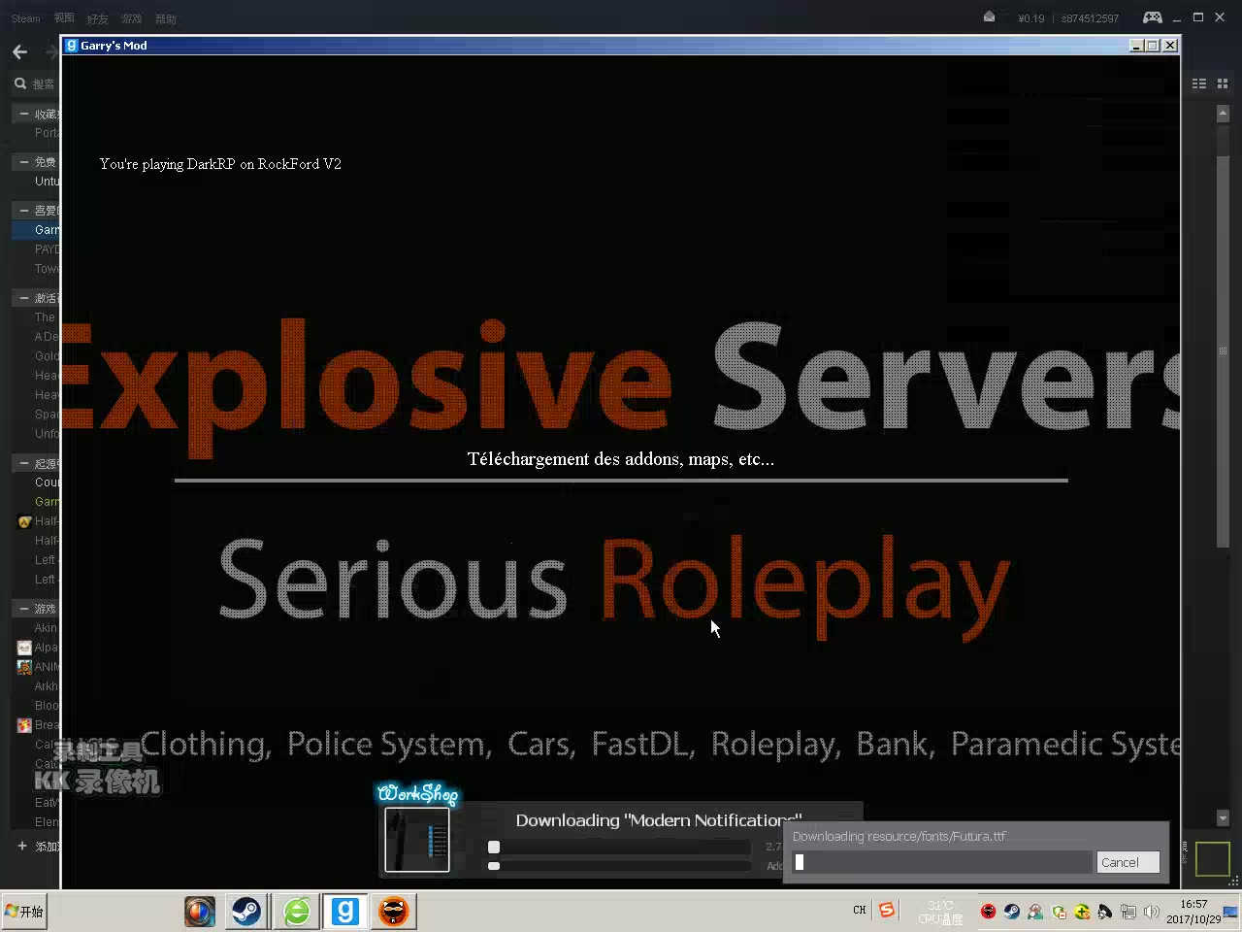Open the 好友 menu
The width and height of the screenshot is (1242, 932).
click(97, 18)
